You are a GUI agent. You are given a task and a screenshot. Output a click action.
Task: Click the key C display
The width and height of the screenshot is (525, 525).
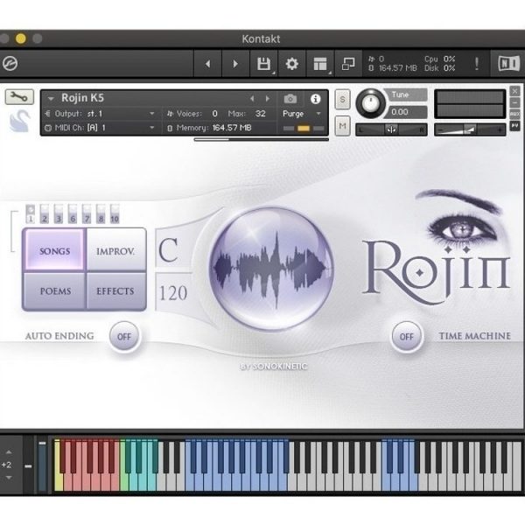(x=168, y=250)
